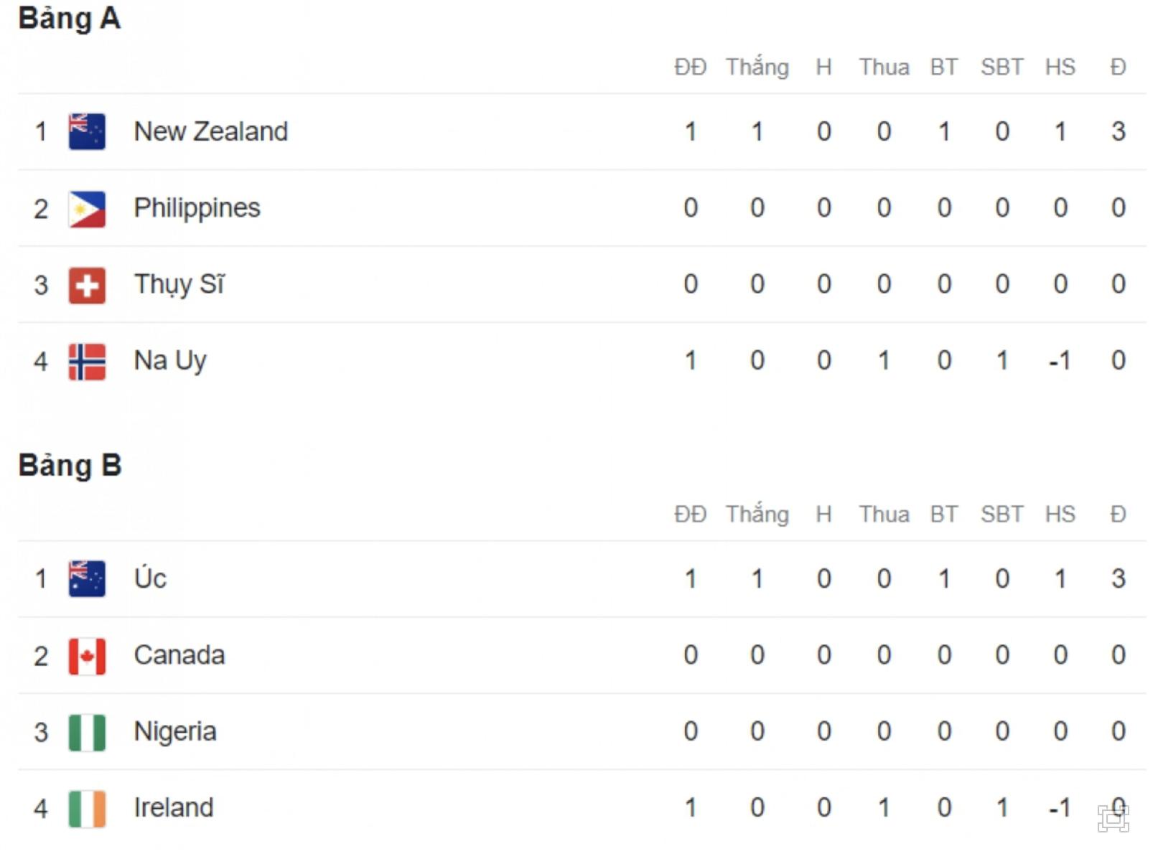
Task: Click the Ireland flag icon
Action: (x=87, y=808)
